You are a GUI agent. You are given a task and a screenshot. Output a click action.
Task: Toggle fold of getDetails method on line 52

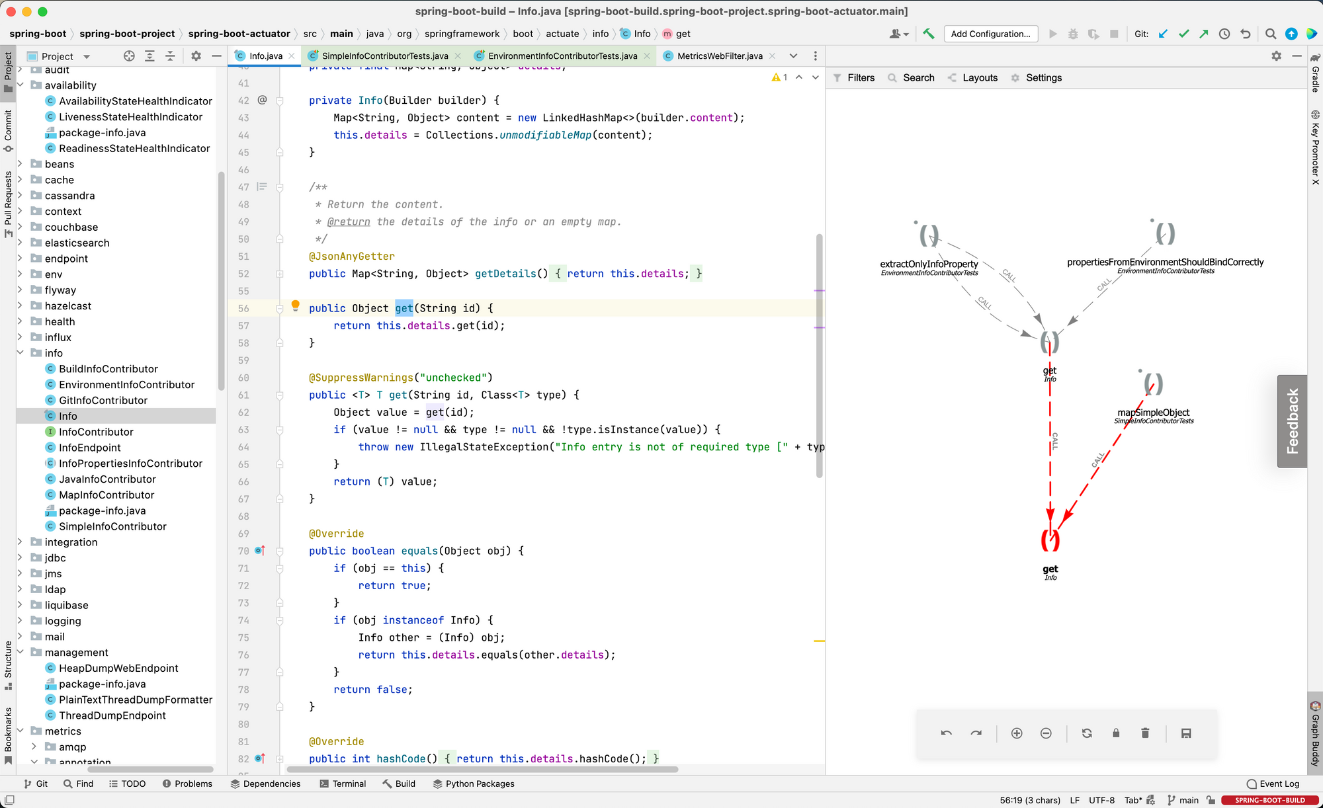point(280,274)
